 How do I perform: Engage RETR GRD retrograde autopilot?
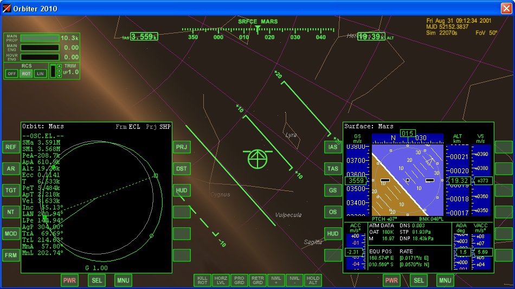[x=257, y=280]
